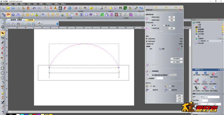This screenshot has height=115, width=224.
Task: Click the 关闭 close button in sweep dialog
Action: coord(179,101)
